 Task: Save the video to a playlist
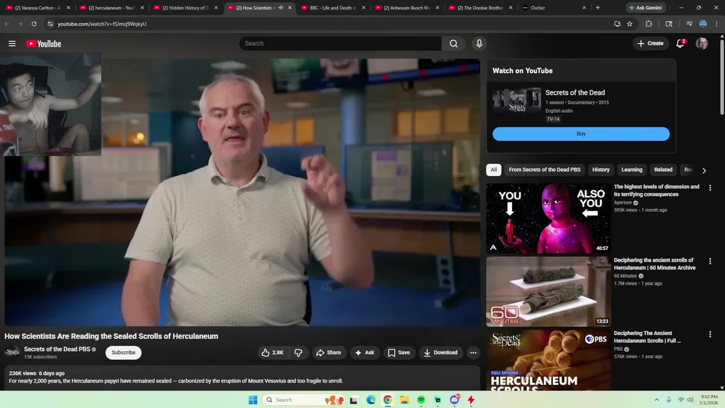[x=399, y=352]
